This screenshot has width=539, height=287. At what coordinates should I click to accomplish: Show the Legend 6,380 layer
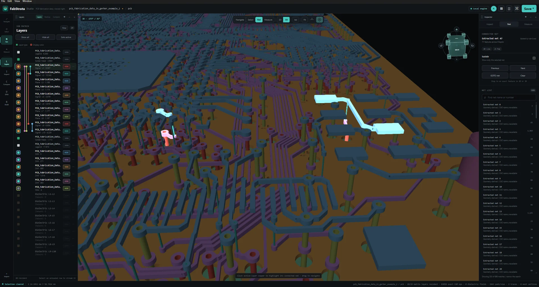click(67, 52)
